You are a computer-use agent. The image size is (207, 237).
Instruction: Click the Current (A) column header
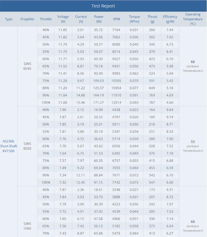(81, 19)
